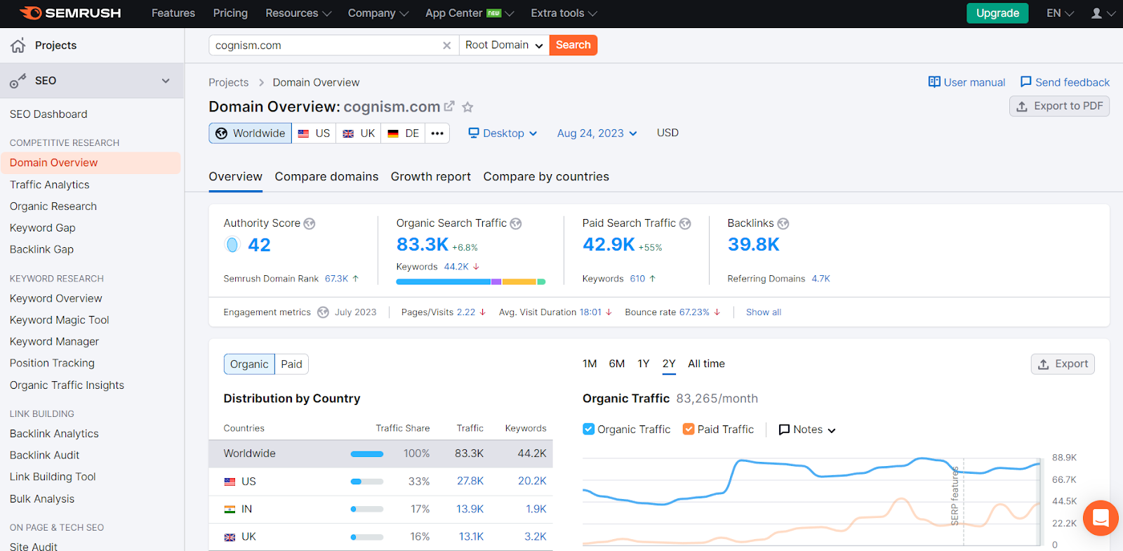Click the Backlinks globe icon
Screen dimensions: 1123x551
783,224
